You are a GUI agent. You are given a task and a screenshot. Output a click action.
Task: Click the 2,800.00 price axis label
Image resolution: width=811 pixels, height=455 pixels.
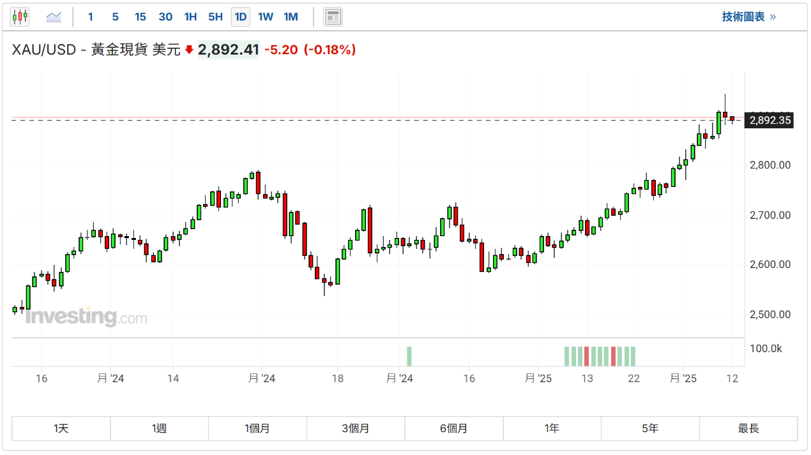[770, 165]
